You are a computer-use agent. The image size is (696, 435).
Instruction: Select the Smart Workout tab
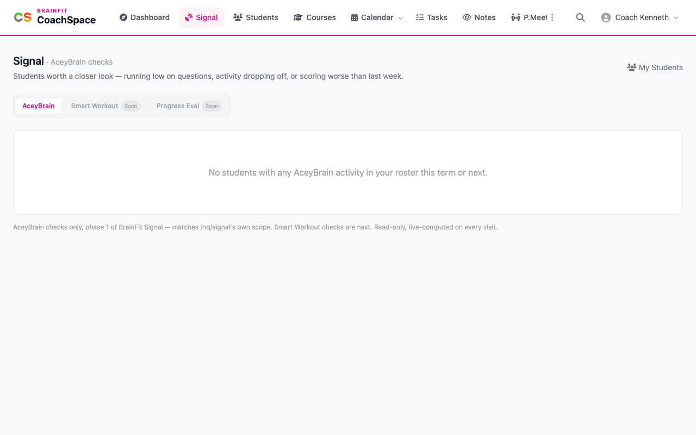105,106
